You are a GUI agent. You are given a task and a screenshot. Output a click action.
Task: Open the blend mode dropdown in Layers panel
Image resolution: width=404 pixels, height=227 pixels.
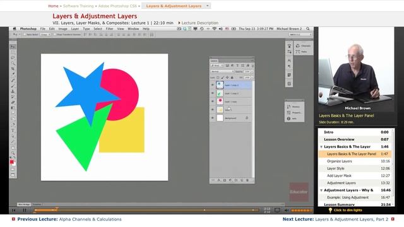(x=222, y=71)
